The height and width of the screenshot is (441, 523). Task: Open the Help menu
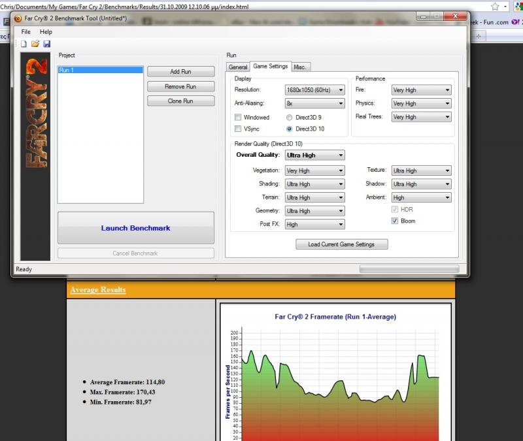46,31
